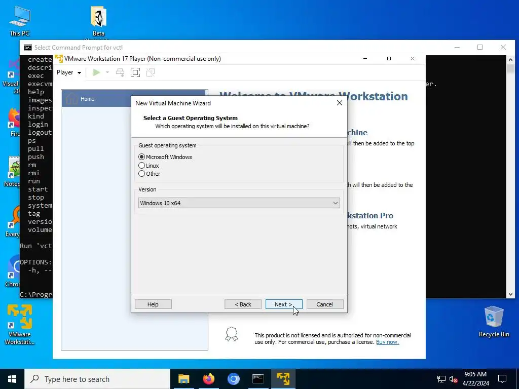Image resolution: width=519 pixels, height=389 pixels.
Task: Open the Chrome desktop shortcut
Action: point(13,271)
